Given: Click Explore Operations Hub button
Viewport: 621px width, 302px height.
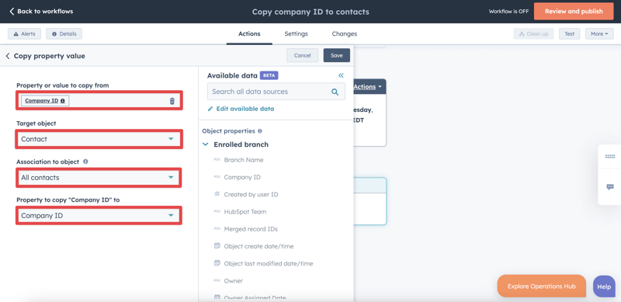Looking at the screenshot, I should coord(541,286).
